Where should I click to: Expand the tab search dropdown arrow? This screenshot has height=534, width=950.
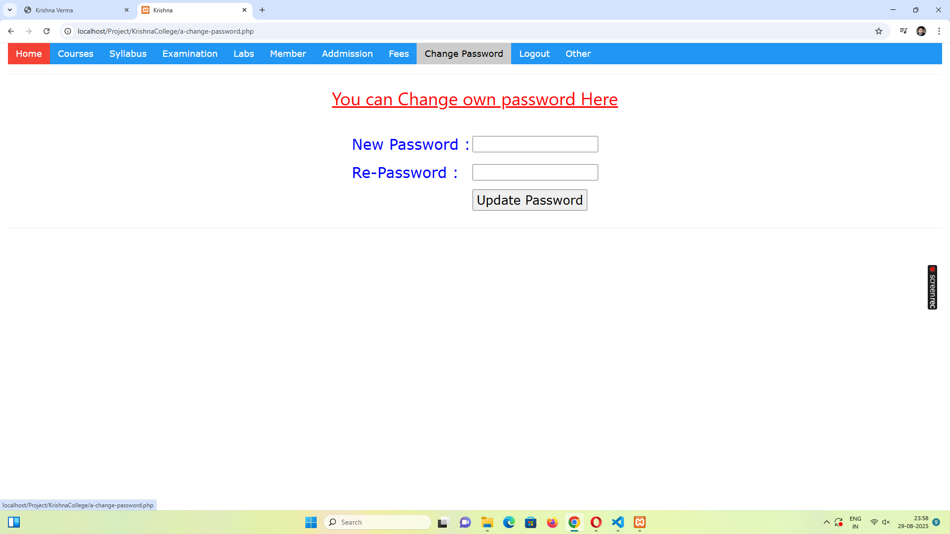10,10
